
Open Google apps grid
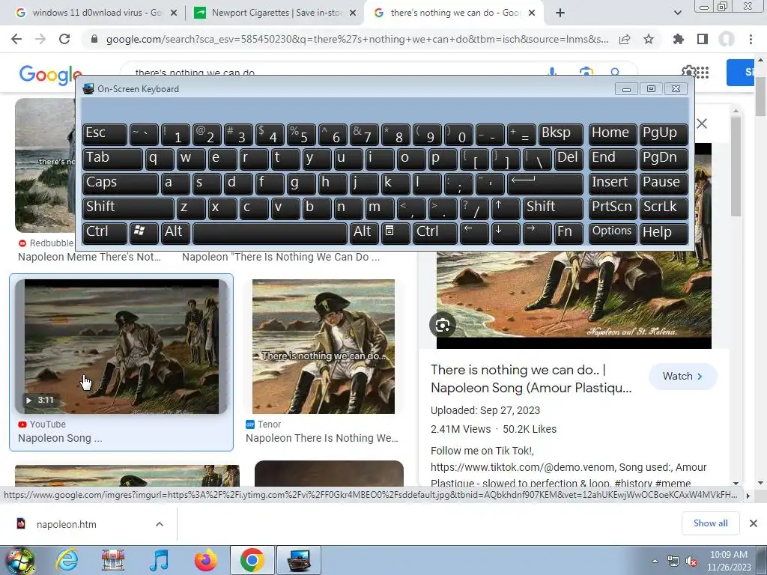coord(702,73)
